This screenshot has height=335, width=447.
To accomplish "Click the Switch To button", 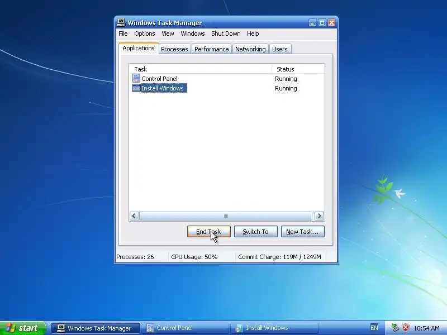I will (x=256, y=232).
